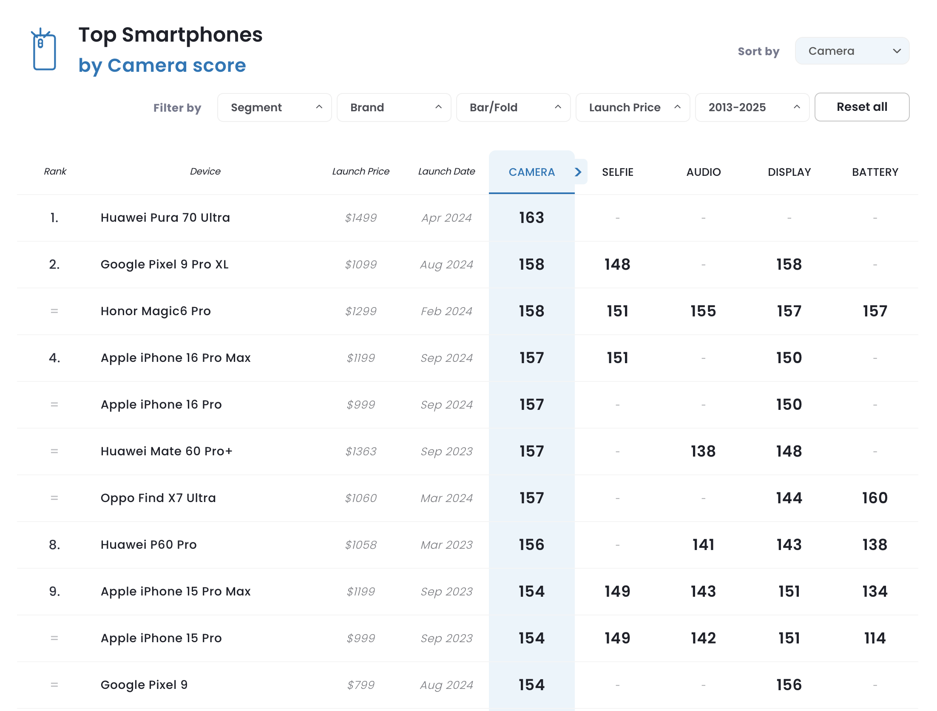Click Oppo Find X7 Ultra battery score 160
This screenshot has height=711, width=937.
pos(875,498)
